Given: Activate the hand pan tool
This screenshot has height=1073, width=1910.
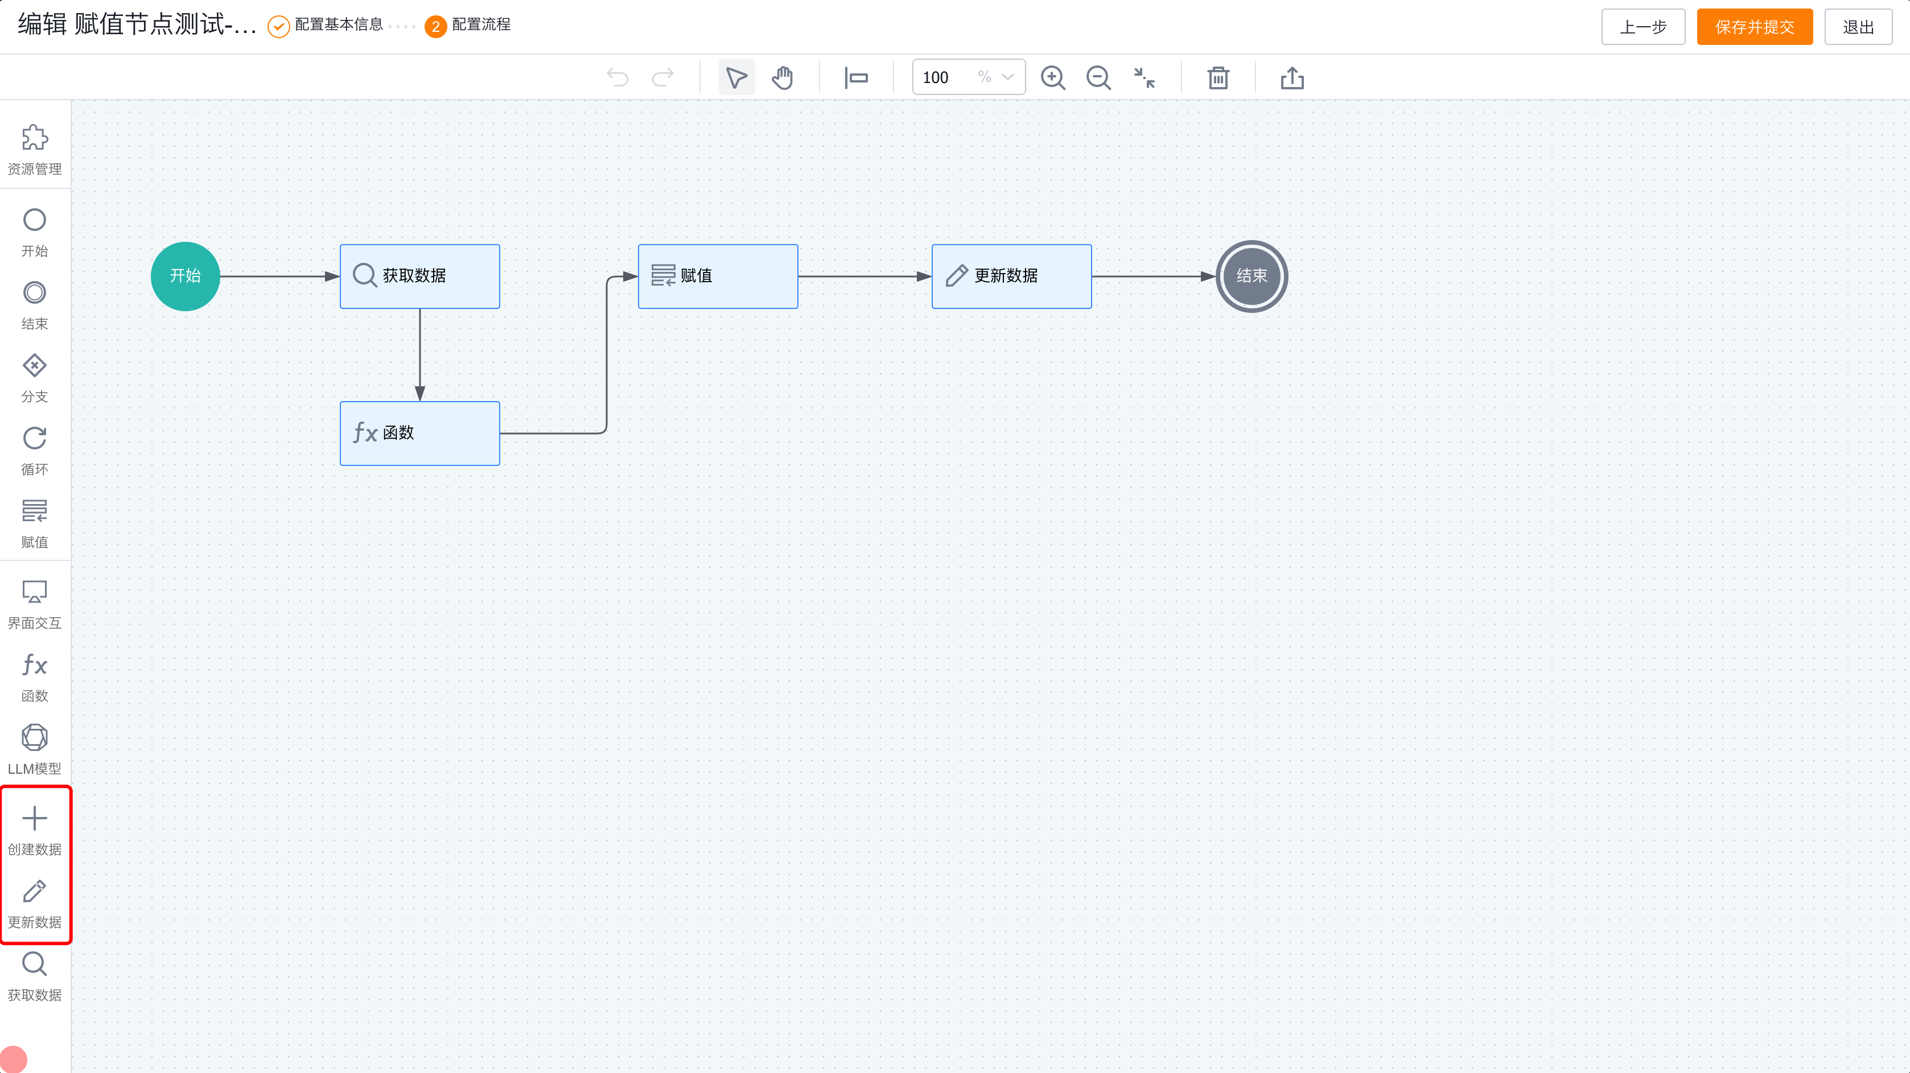Looking at the screenshot, I should [x=782, y=77].
